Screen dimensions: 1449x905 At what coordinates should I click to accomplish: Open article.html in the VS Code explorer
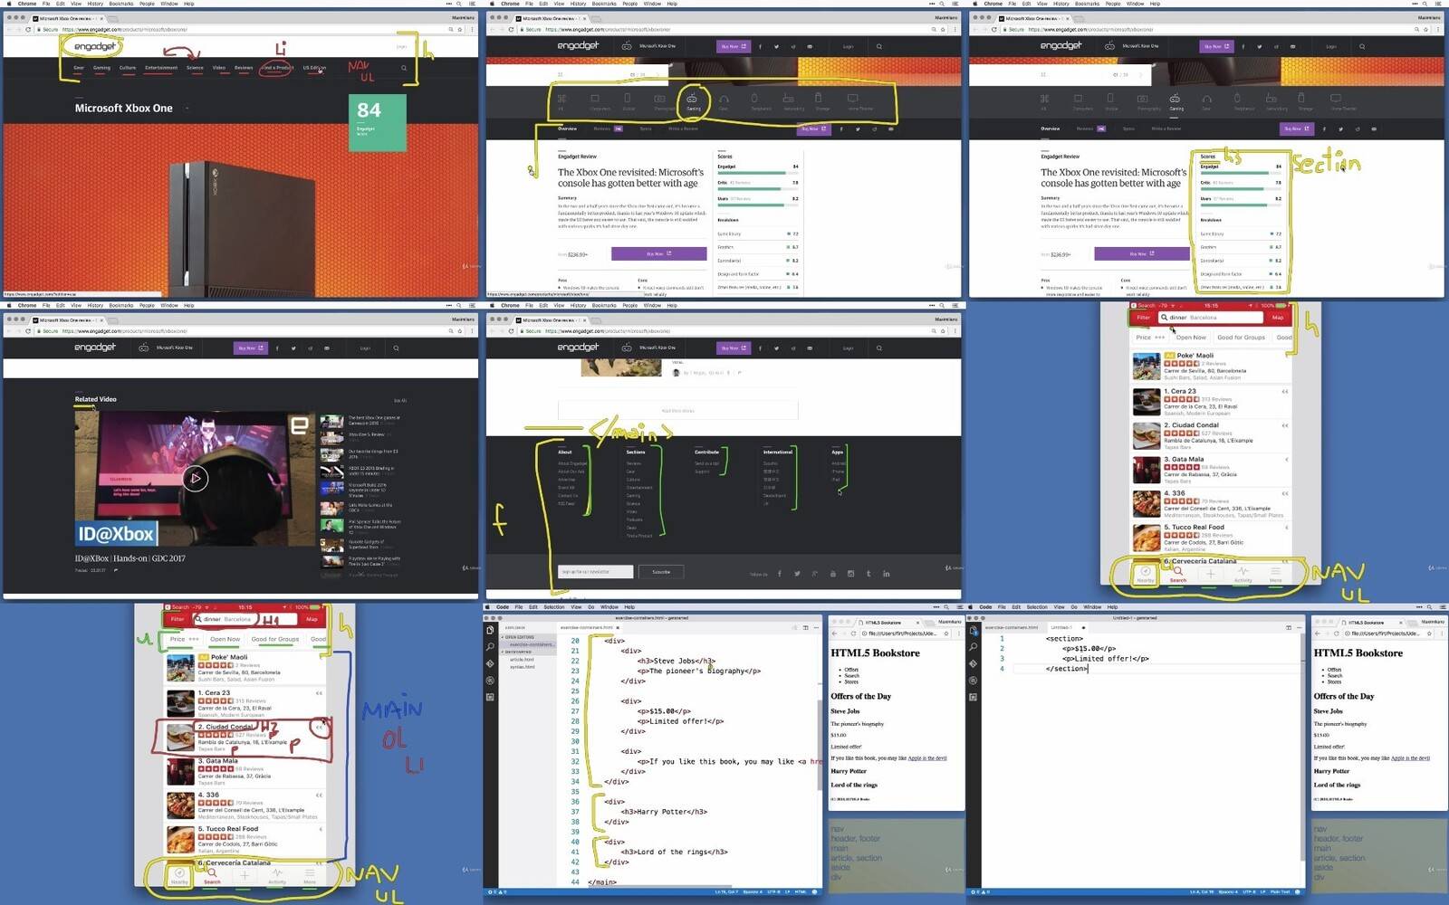click(x=522, y=659)
